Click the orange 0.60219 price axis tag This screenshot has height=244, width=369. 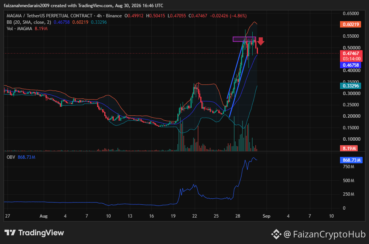click(x=351, y=24)
